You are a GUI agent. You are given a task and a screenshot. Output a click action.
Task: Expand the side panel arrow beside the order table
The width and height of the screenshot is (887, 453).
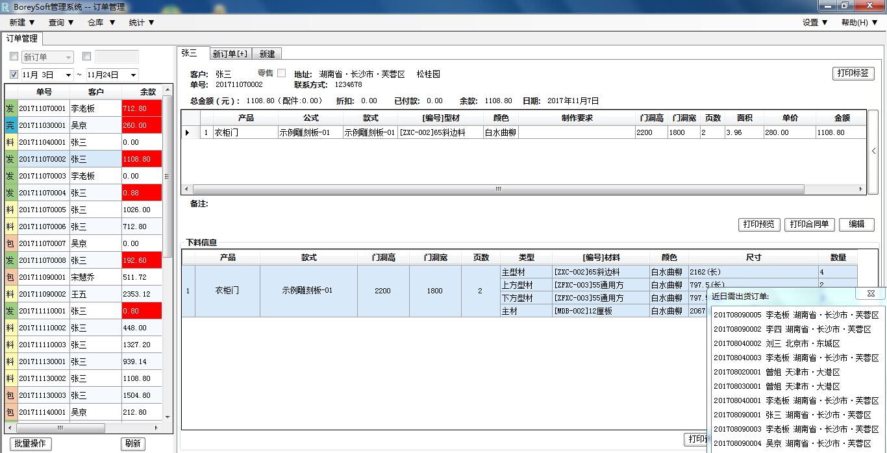874,151
